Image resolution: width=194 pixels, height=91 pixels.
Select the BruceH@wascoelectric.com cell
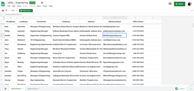coord(115,58)
